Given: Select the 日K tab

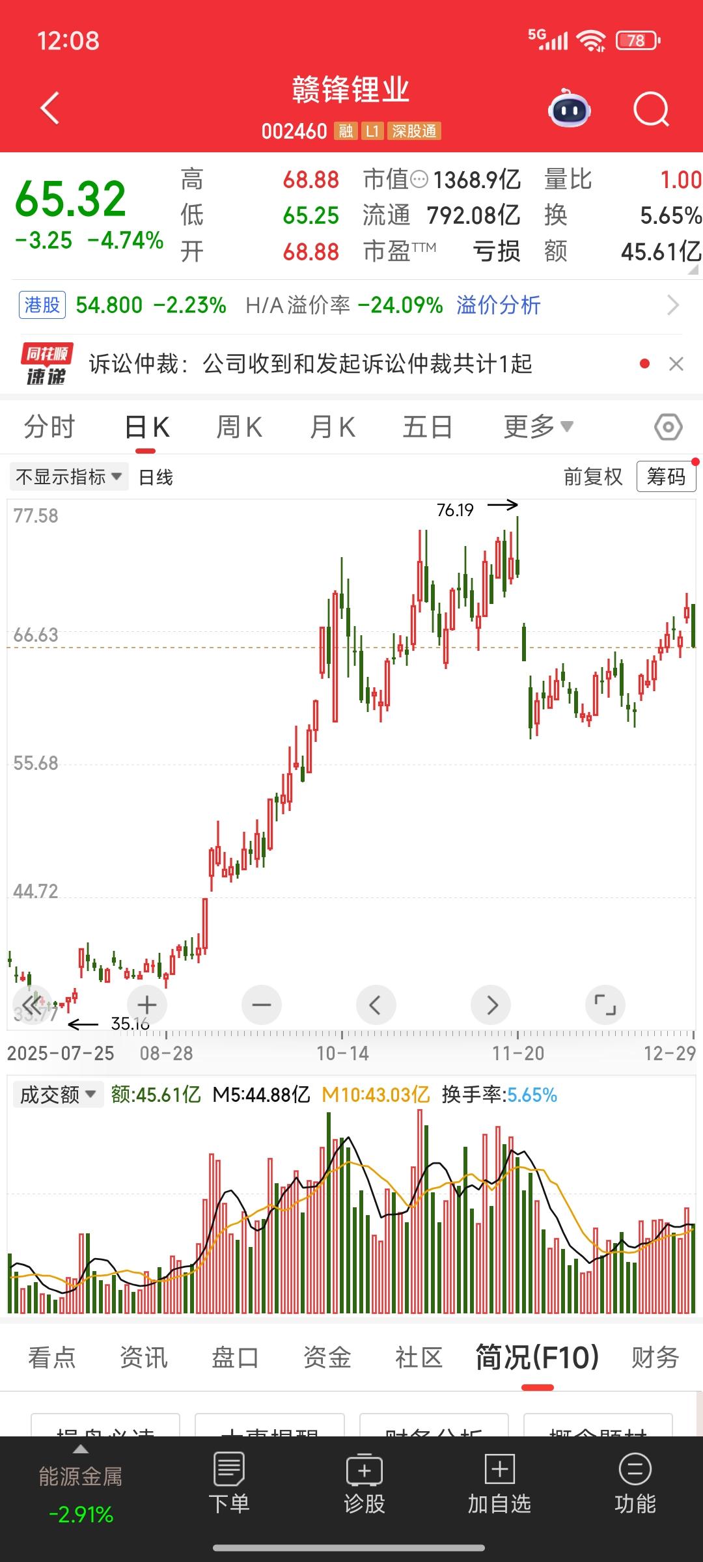Looking at the screenshot, I should (x=147, y=428).
